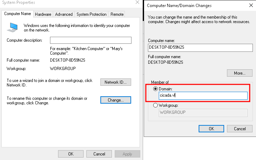Click the Domain text field containing cicada.vl
This screenshot has height=160, width=256.
click(x=203, y=96)
